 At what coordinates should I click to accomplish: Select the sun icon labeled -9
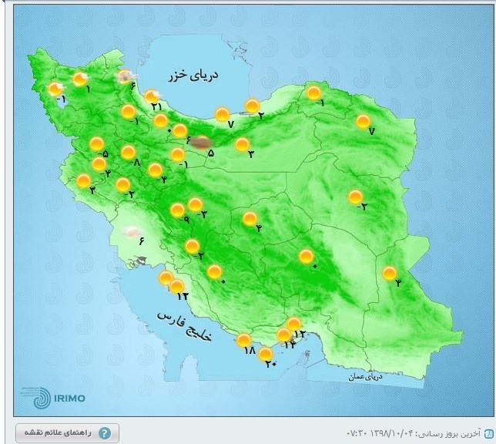pos(177,209)
